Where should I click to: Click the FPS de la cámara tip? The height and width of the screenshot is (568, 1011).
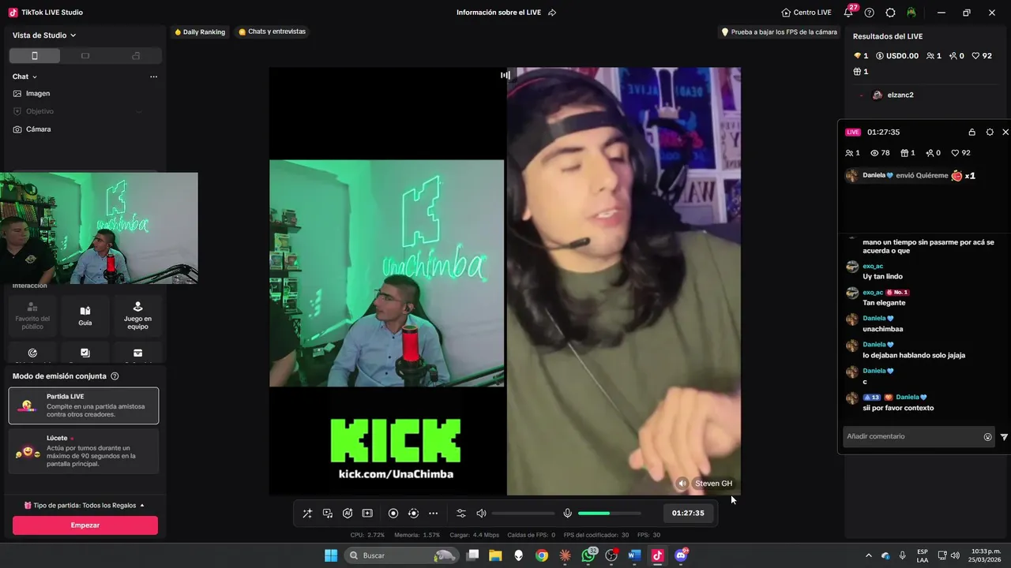pyautogui.click(x=779, y=32)
